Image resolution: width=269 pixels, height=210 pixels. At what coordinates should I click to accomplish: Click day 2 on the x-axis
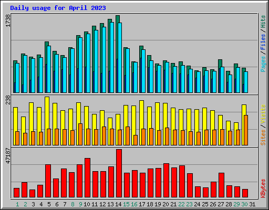point(25,204)
